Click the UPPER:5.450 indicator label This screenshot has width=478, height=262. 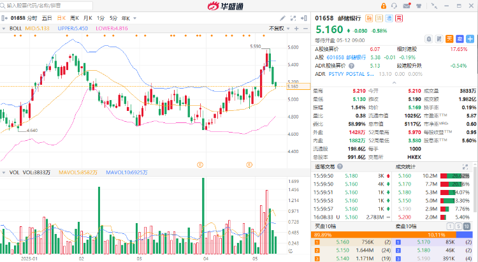73,28
